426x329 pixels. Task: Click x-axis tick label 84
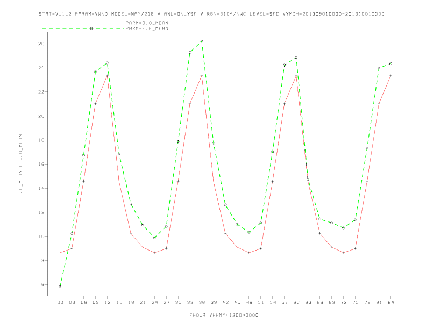click(390, 302)
